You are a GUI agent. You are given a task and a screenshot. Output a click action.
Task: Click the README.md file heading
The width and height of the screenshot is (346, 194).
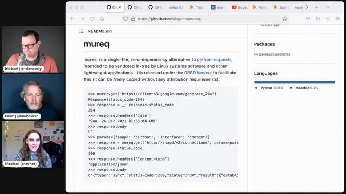(x=99, y=31)
